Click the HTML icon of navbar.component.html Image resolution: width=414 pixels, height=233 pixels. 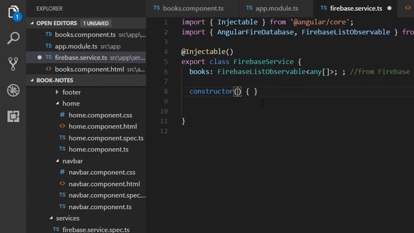(62, 183)
